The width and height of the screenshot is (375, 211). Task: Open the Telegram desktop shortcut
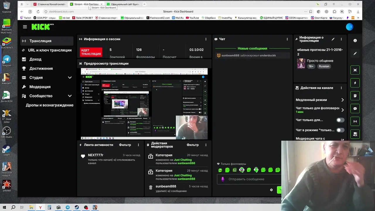pos(6,61)
